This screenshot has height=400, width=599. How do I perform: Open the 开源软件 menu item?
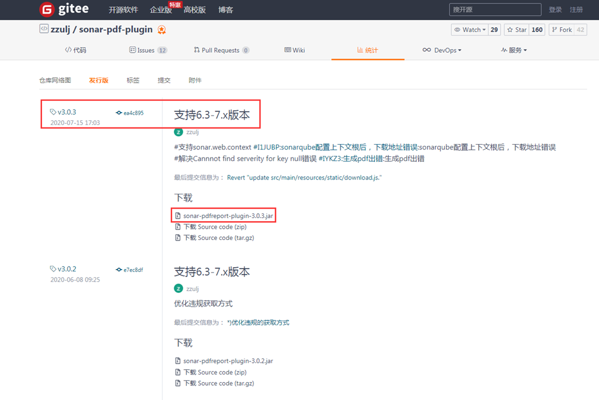coord(123,10)
